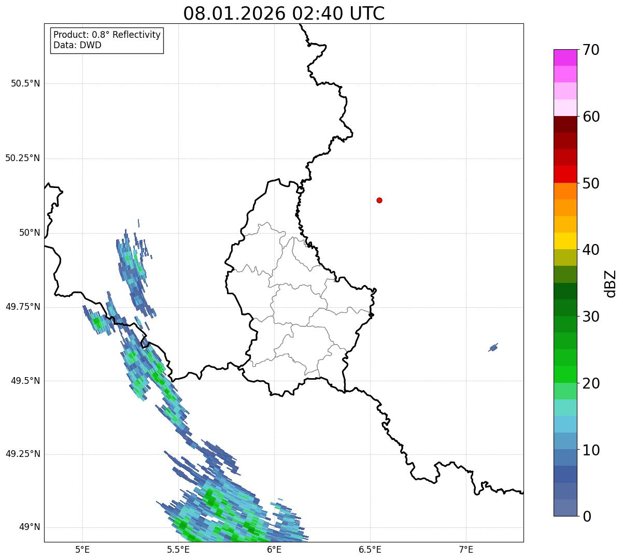The image size is (623, 560).
Task: Click the bright red colorbar segment below 50
Action: click(565, 175)
